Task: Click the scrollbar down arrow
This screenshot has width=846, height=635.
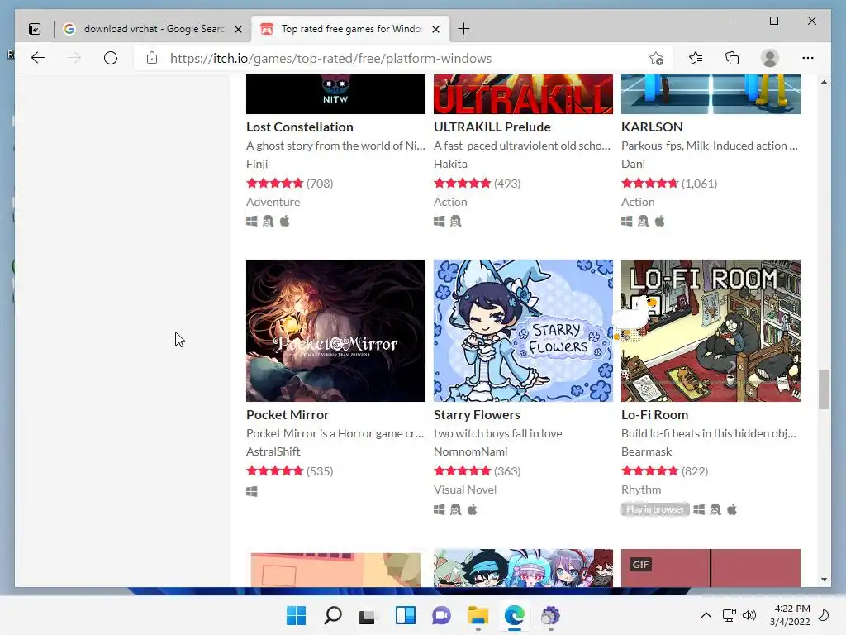Action: [x=824, y=580]
